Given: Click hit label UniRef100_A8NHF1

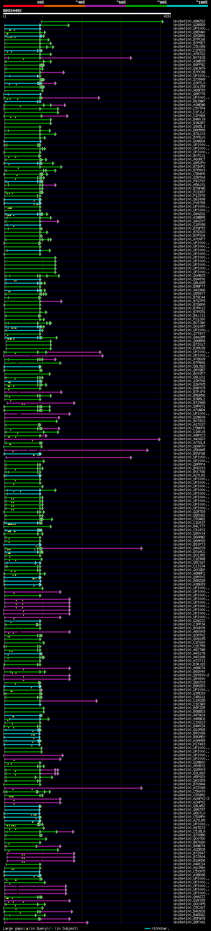Looking at the screenshot, I should tap(189, 574).
